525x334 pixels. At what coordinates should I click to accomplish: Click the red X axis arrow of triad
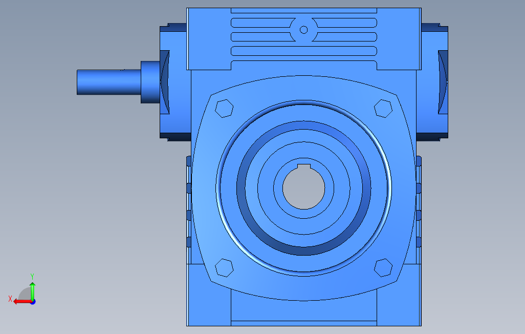coord(22,302)
